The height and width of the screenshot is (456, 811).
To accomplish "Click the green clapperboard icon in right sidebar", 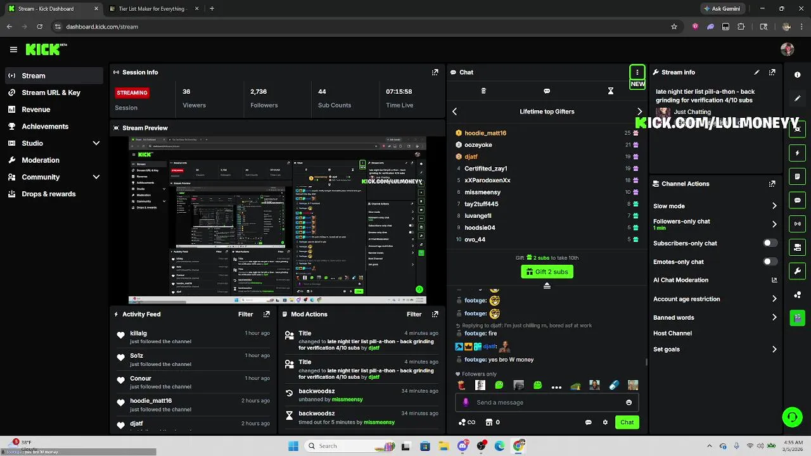I will pos(798,318).
